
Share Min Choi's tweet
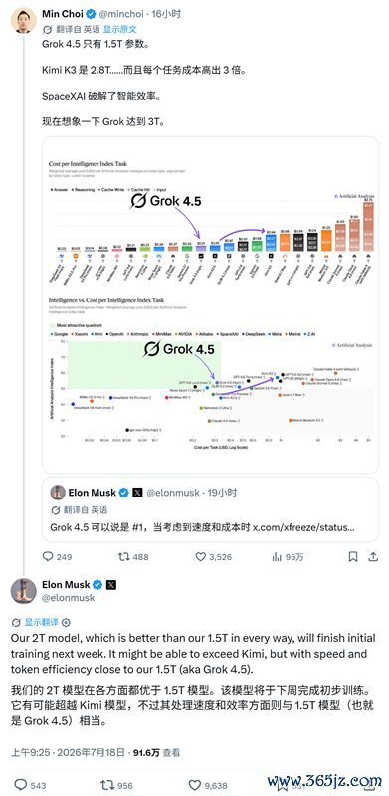tap(373, 557)
